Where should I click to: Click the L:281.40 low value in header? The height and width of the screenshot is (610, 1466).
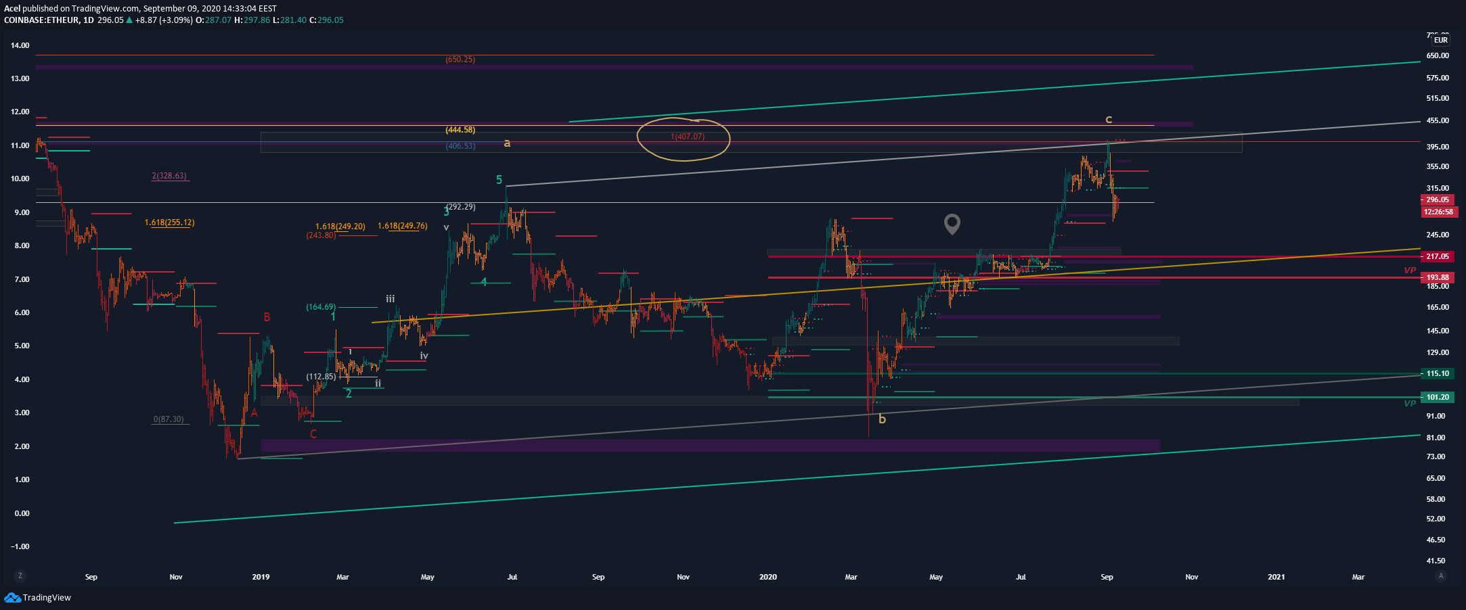coord(290,20)
